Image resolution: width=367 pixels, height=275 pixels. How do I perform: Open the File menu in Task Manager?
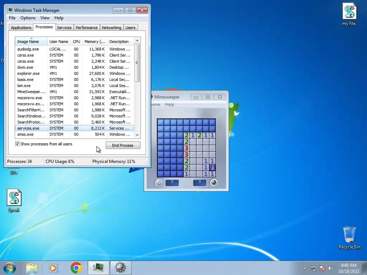click(12, 18)
